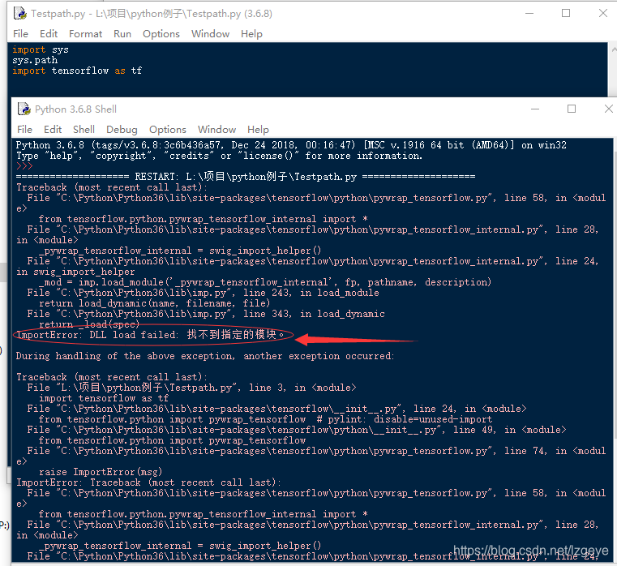Click 'File "L:\项目\python例子\Testpath.py", line 3' line
The width and height of the screenshot is (617, 566).
click(x=191, y=388)
